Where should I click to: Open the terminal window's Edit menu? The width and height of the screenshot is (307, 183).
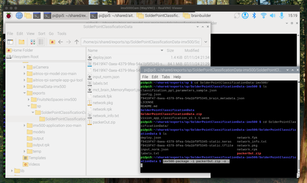point(155,77)
